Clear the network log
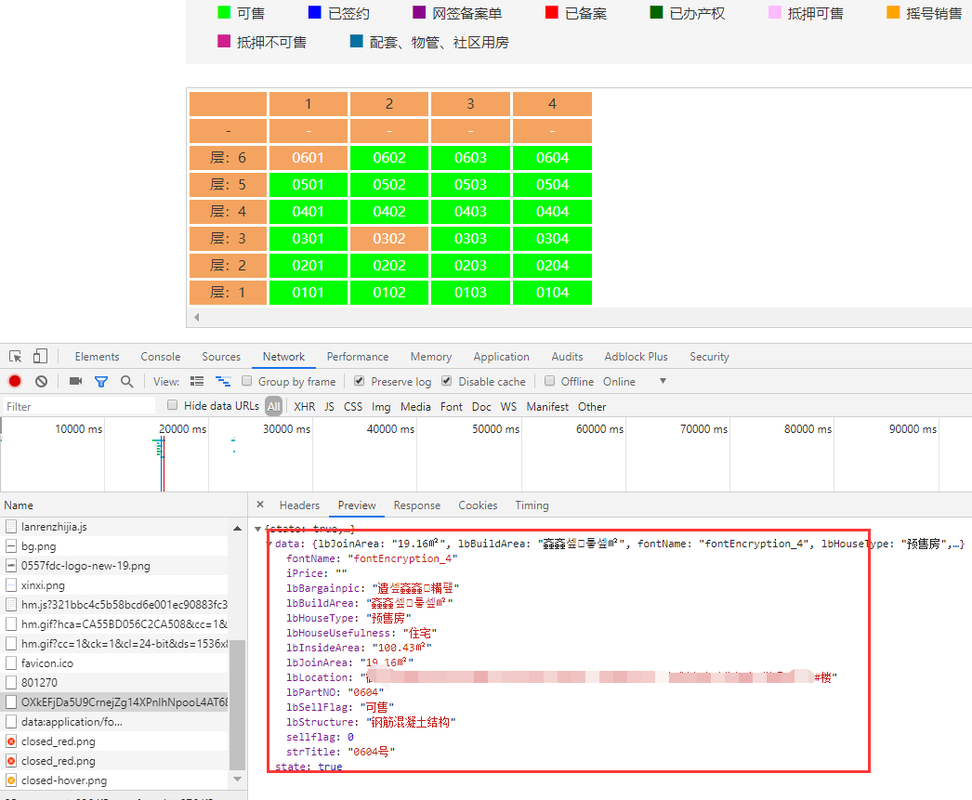The height and width of the screenshot is (800, 972). [41, 381]
